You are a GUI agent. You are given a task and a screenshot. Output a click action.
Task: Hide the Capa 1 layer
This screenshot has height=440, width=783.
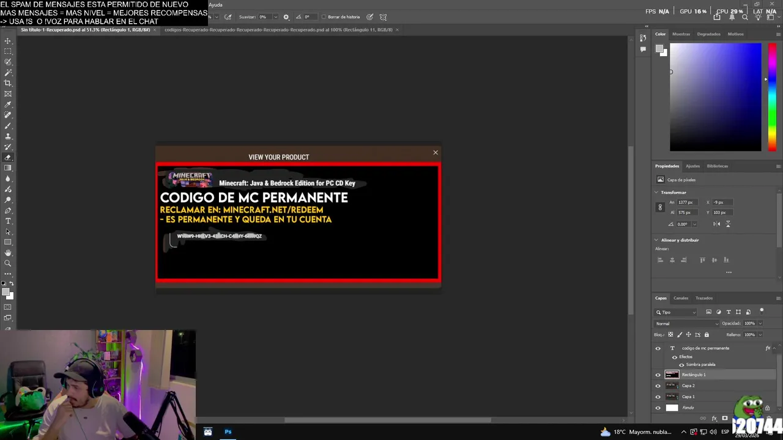[658, 397]
